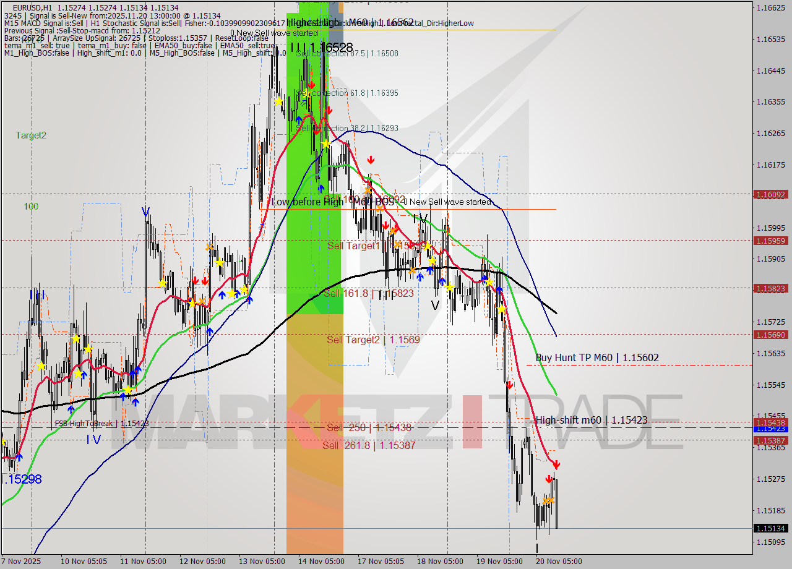Select the yellow star near the V label candles

pyautogui.click(x=449, y=288)
